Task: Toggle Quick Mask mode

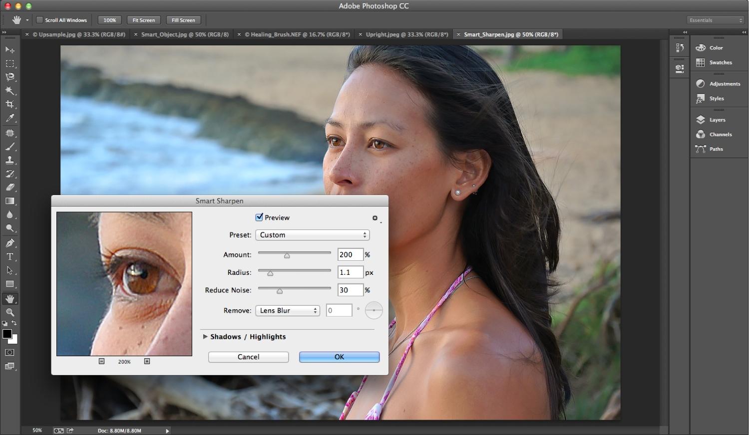Action: coord(10,352)
